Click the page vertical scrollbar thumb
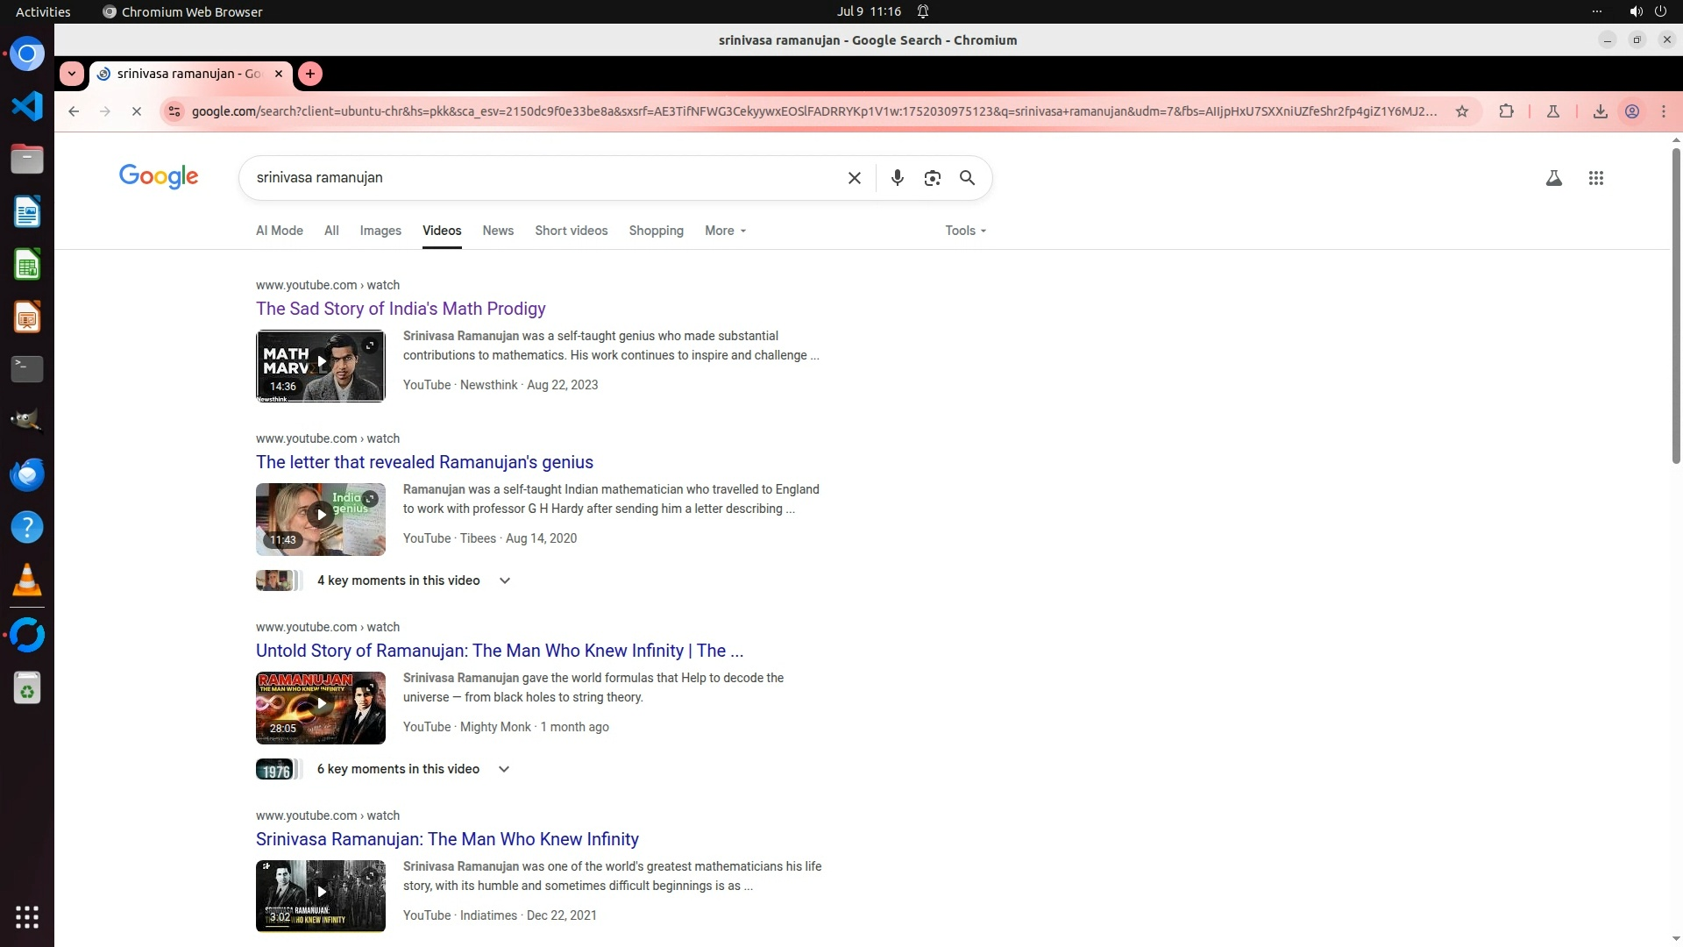 point(1675,307)
